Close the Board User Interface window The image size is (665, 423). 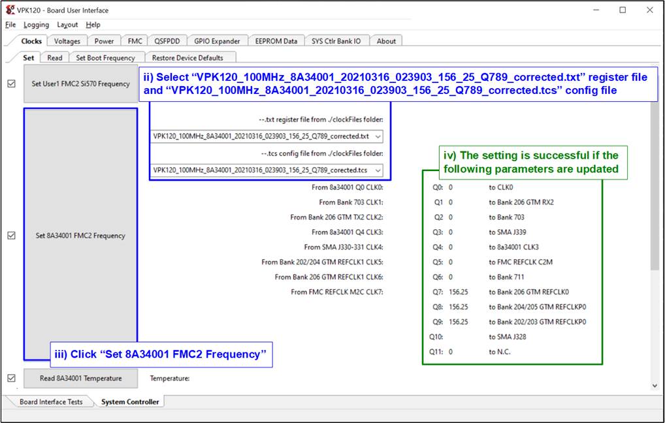point(650,10)
